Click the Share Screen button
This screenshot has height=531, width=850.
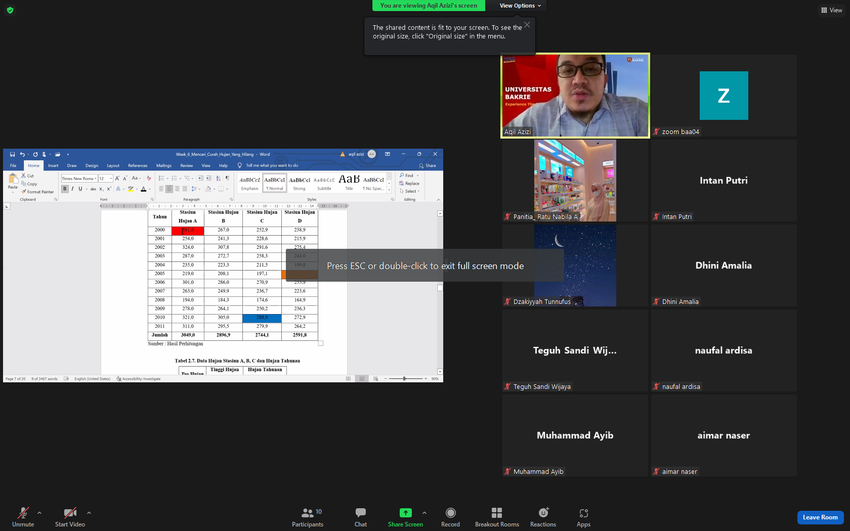coord(405,517)
